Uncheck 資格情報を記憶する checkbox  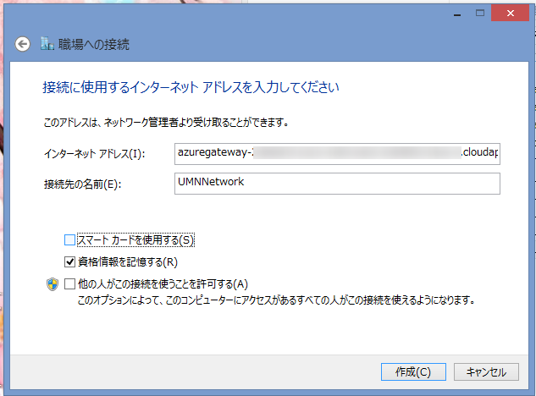pos(69,262)
